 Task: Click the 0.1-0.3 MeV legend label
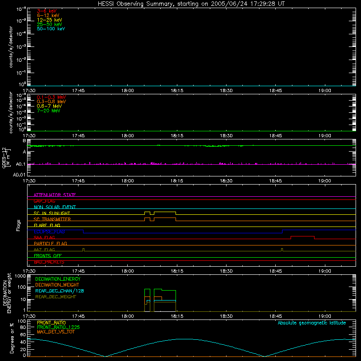tap(51, 97)
